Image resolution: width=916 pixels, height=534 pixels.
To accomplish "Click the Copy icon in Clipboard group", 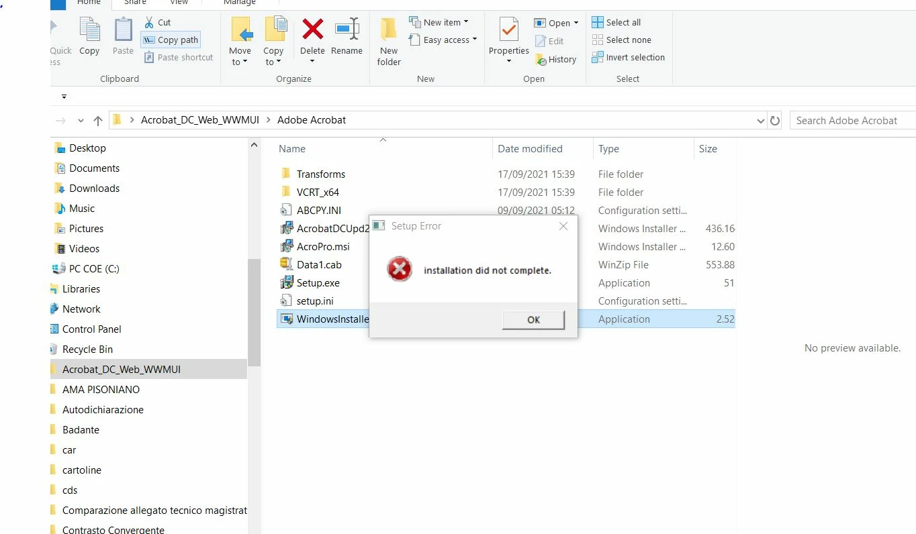I will point(89,30).
